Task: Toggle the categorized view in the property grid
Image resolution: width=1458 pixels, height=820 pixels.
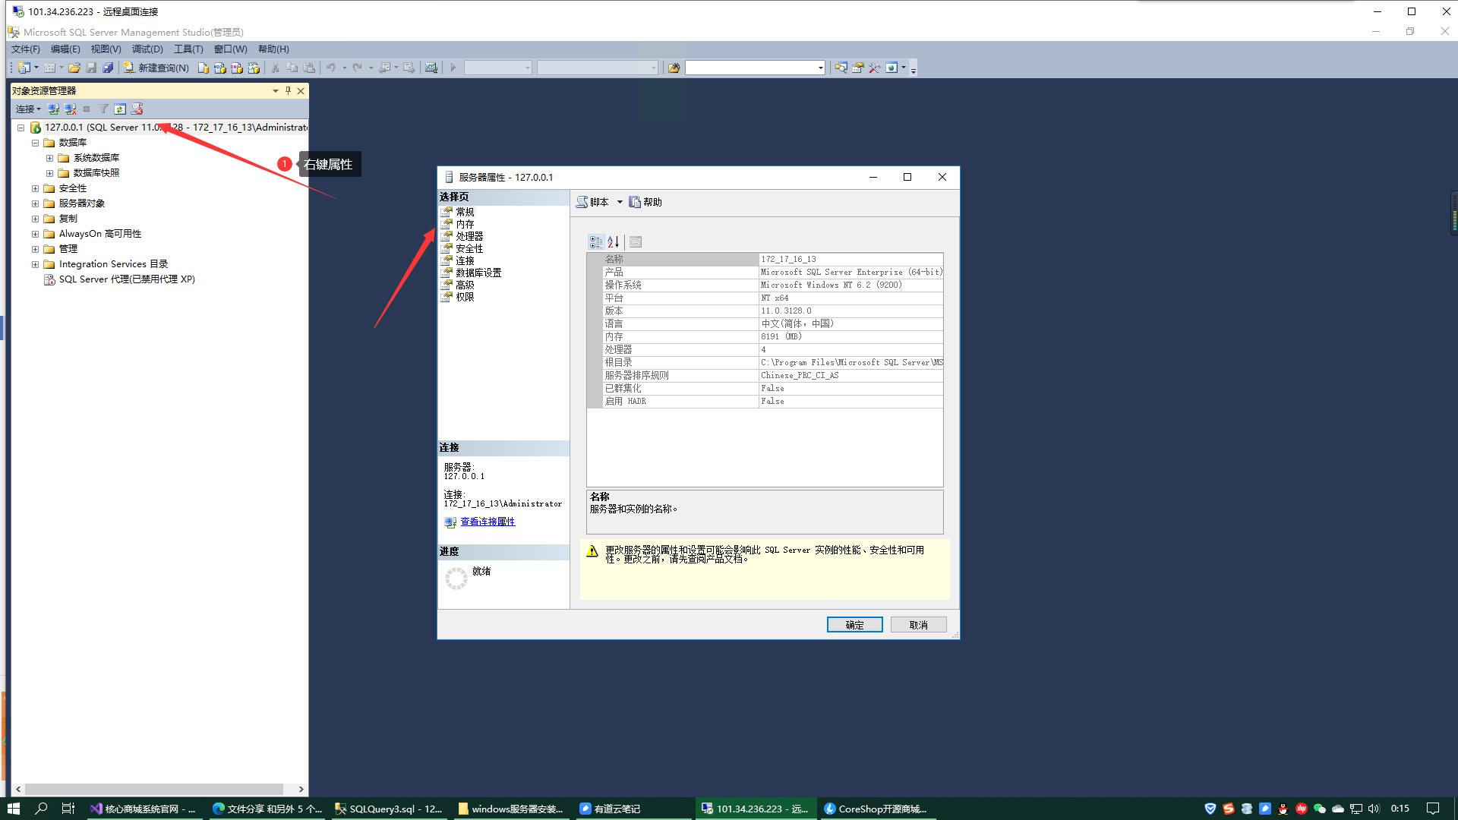Action: click(x=596, y=242)
